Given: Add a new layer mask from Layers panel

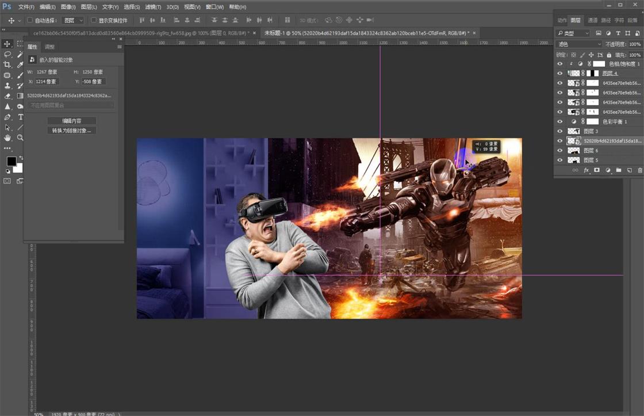Looking at the screenshot, I should click(x=597, y=169).
